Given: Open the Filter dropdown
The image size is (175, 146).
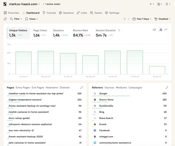Looking at the screenshot, I should coord(16,19).
